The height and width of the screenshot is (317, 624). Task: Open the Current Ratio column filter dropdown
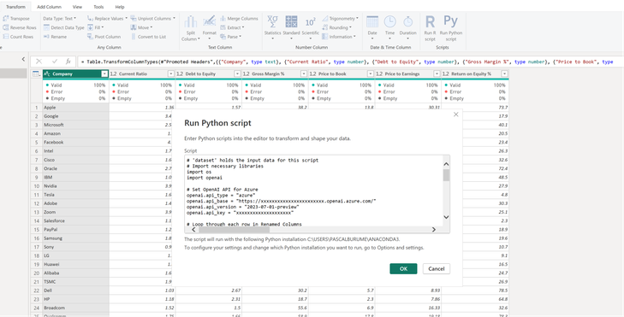point(170,73)
